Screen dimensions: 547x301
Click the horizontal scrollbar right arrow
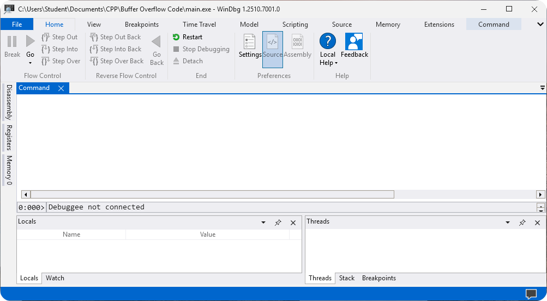click(540, 194)
